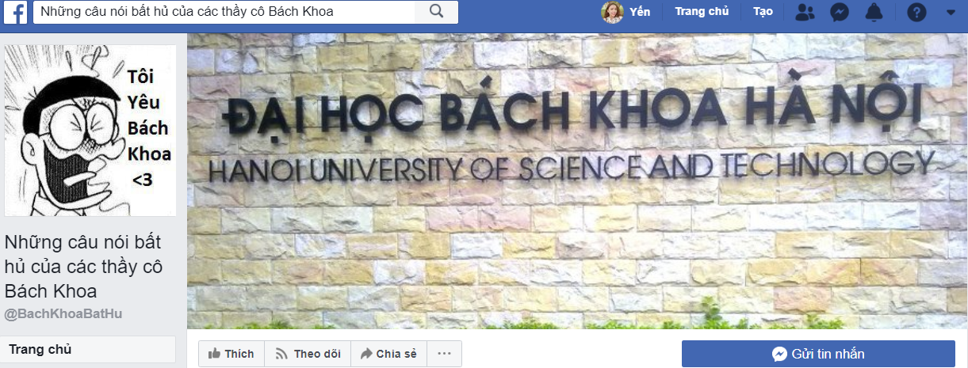Follow the page via Theo dõi
Screen dimensions: 968x368
308,354
